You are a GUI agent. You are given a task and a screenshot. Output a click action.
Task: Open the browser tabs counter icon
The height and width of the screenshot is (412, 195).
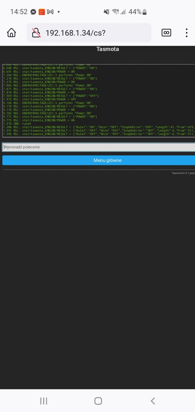tap(166, 33)
